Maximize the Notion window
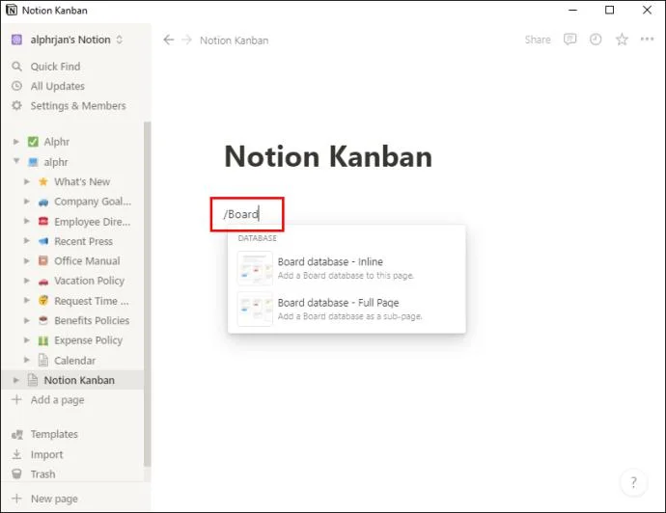Image resolution: width=666 pixels, height=513 pixels. point(609,10)
